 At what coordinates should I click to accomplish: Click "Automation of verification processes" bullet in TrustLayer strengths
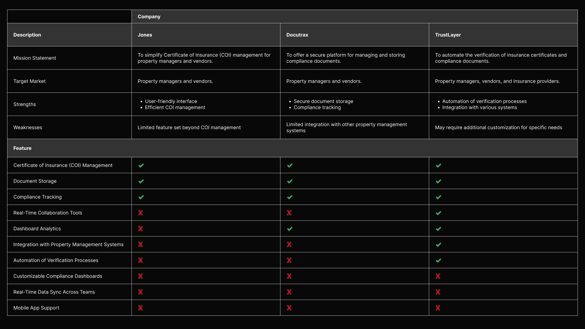pos(484,101)
